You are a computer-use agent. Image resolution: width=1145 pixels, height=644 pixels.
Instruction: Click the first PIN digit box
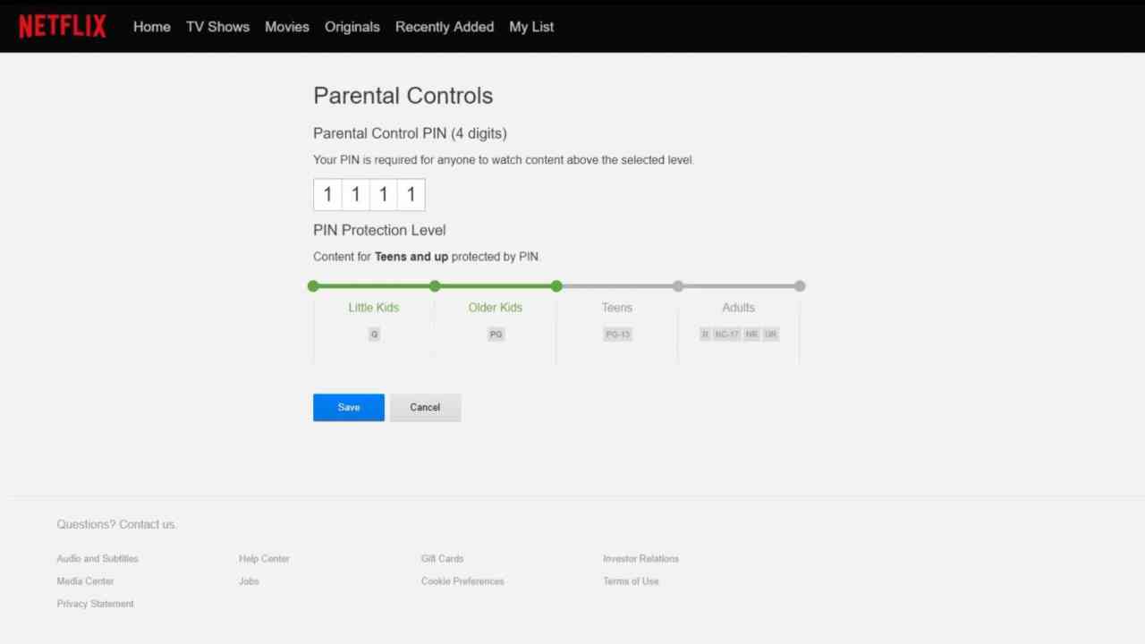(327, 194)
